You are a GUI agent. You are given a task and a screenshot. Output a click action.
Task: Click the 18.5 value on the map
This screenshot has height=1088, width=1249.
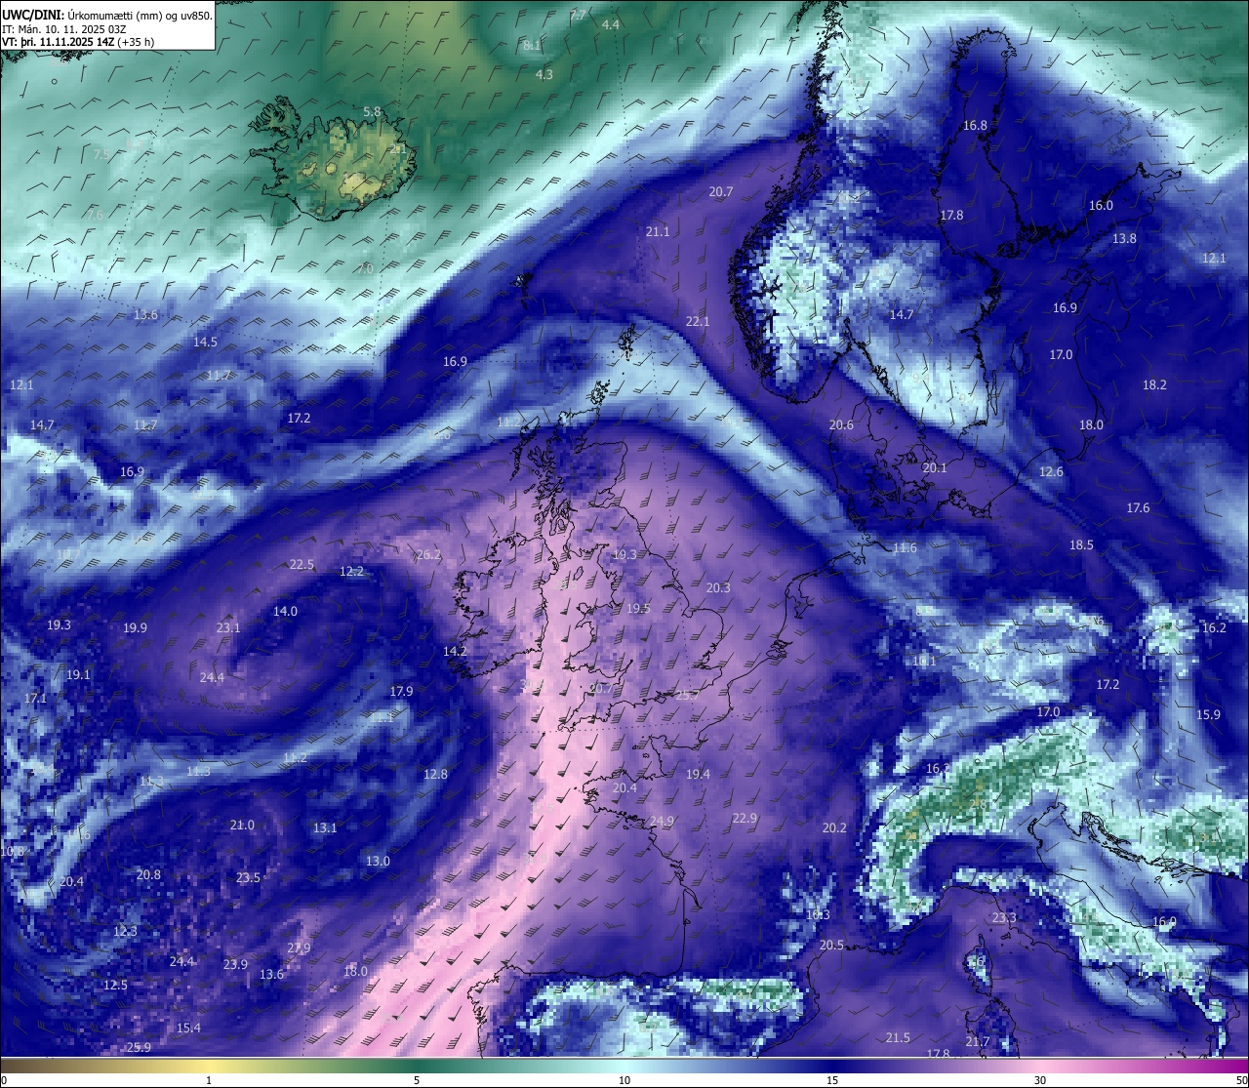pos(1081,544)
